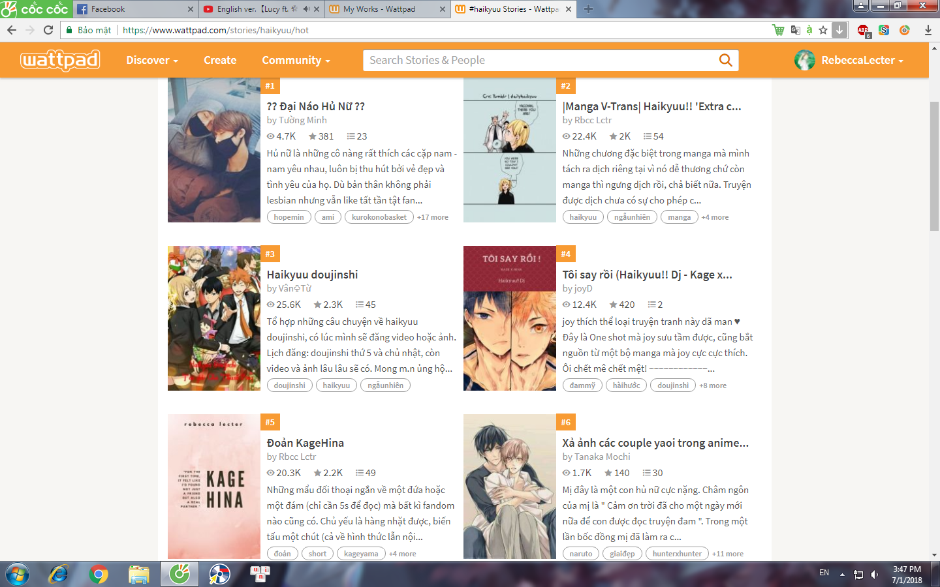Close the Facebook tab
Image resolution: width=940 pixels, height=587 pixels.
click(191, 9)
